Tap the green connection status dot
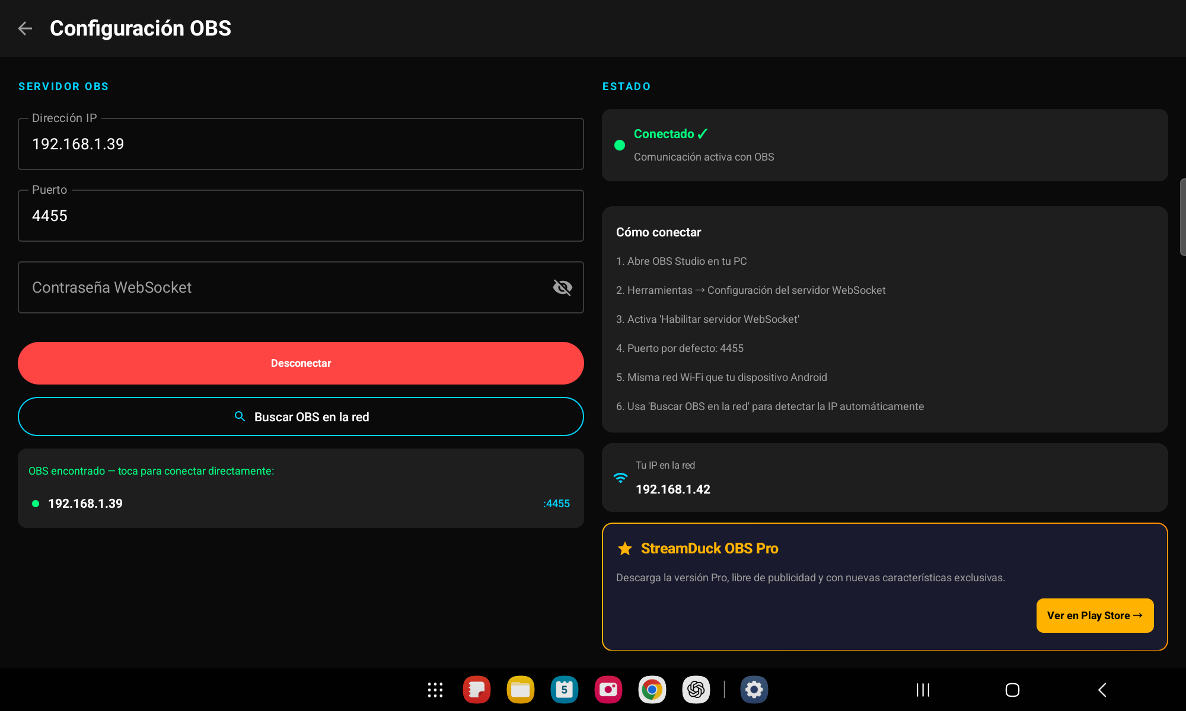Image resolution: width=1186 pixels, height=711 pixels. click(619, 145)
